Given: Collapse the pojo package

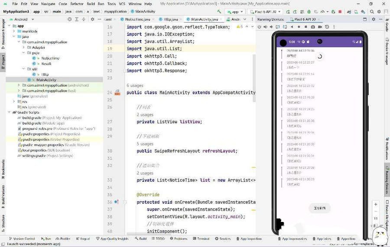Looking at the screenshot, I should click(x=24, y=53).
